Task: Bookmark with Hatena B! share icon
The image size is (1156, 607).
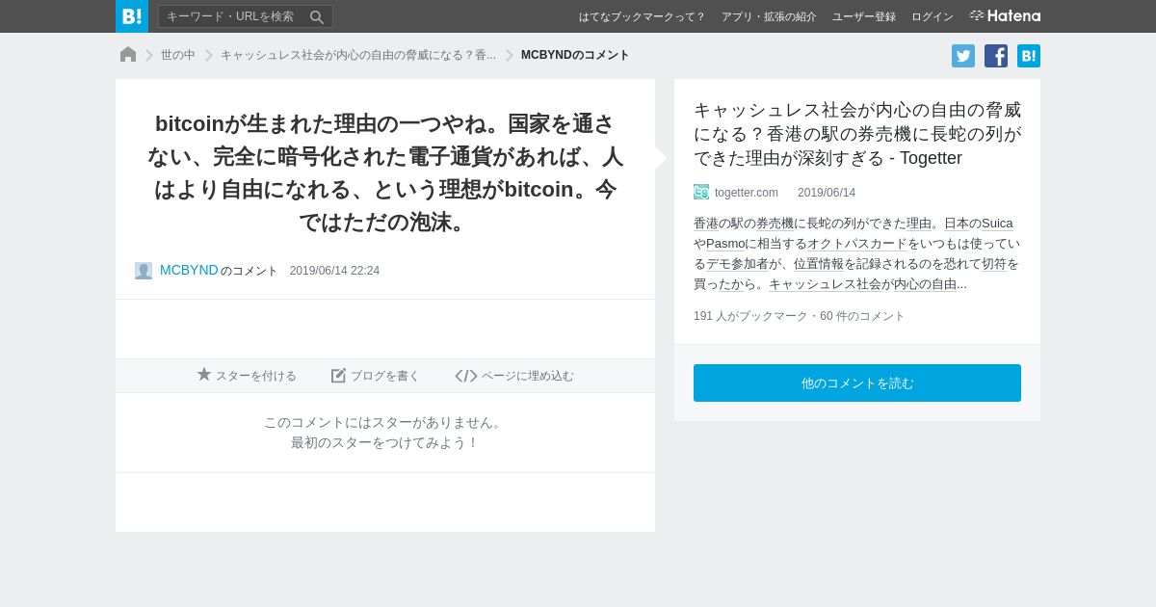Action: tap(1029, 56)
